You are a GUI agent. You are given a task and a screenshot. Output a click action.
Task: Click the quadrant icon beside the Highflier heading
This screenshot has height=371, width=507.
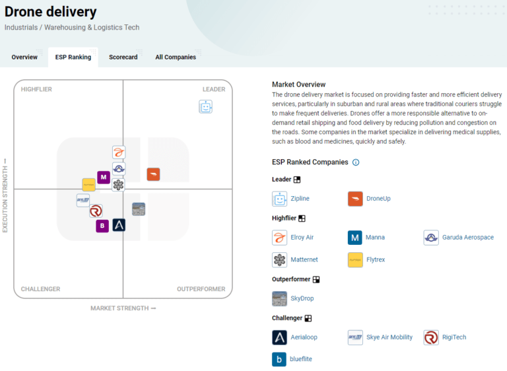(x=302, y=219)
